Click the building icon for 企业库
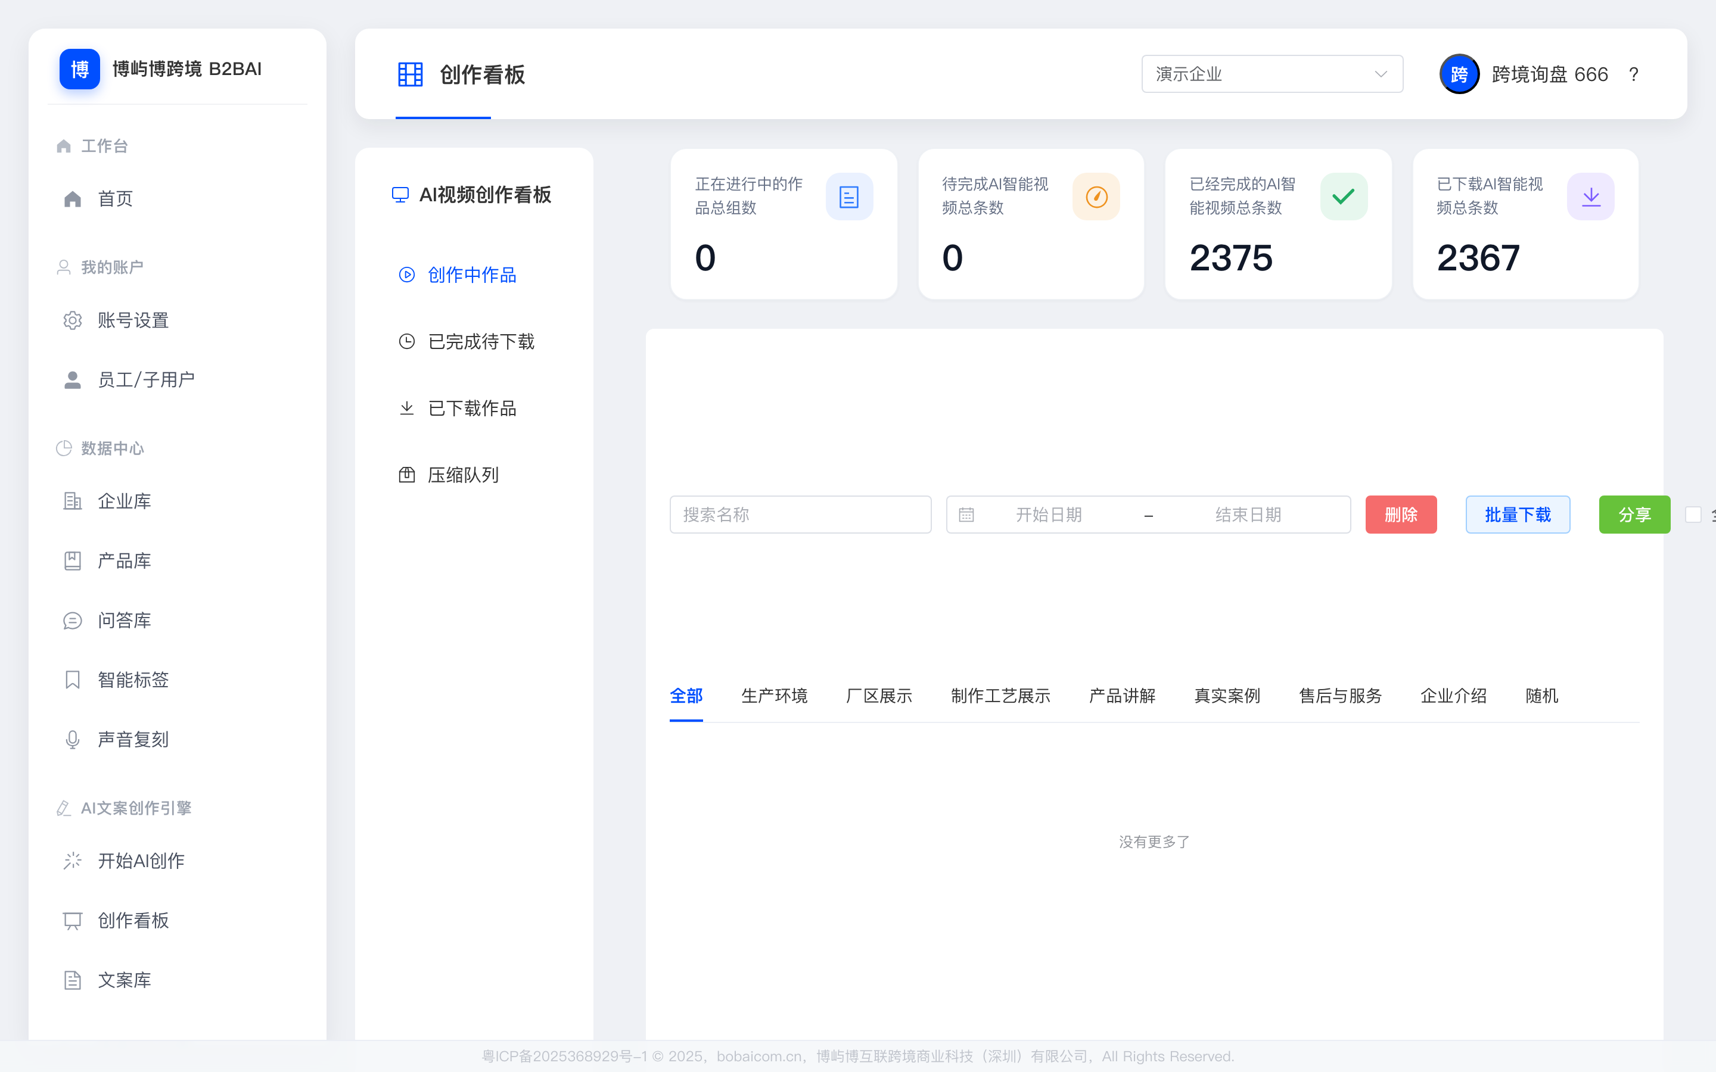1716x1072 pixels. coord(72,501)
